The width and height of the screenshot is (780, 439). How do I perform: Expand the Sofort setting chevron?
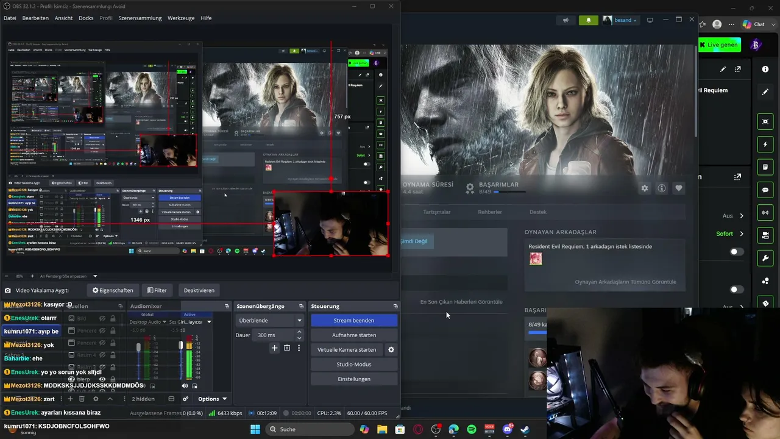tap(742, 234)
